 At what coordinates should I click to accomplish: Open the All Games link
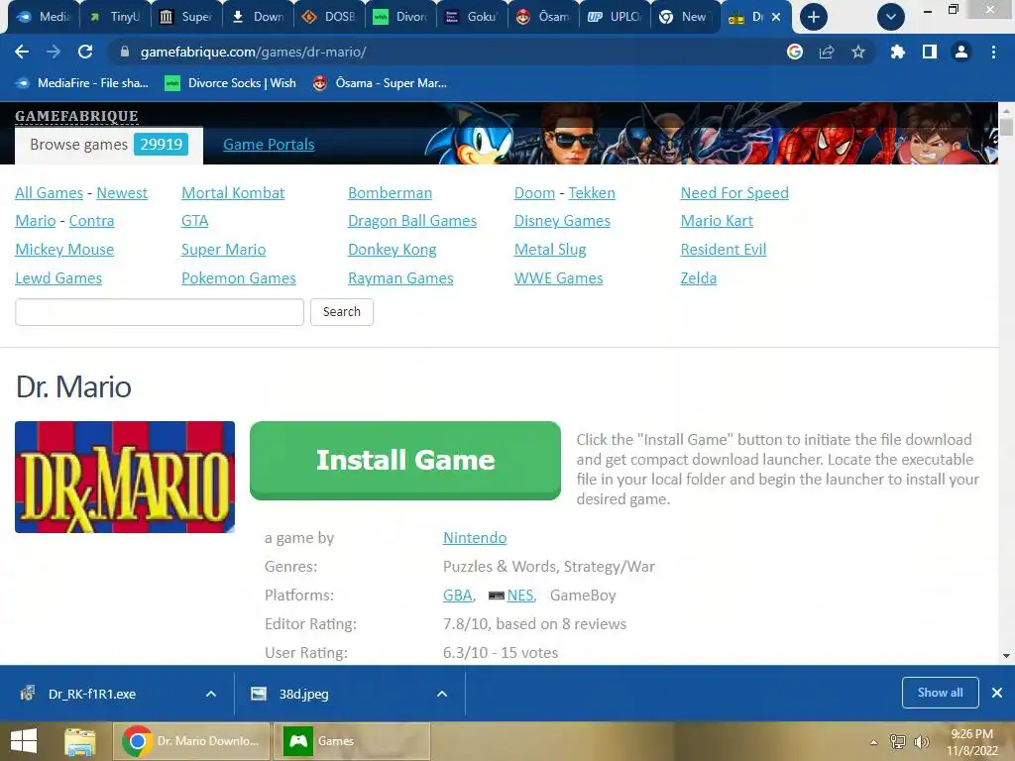[50, 193]
